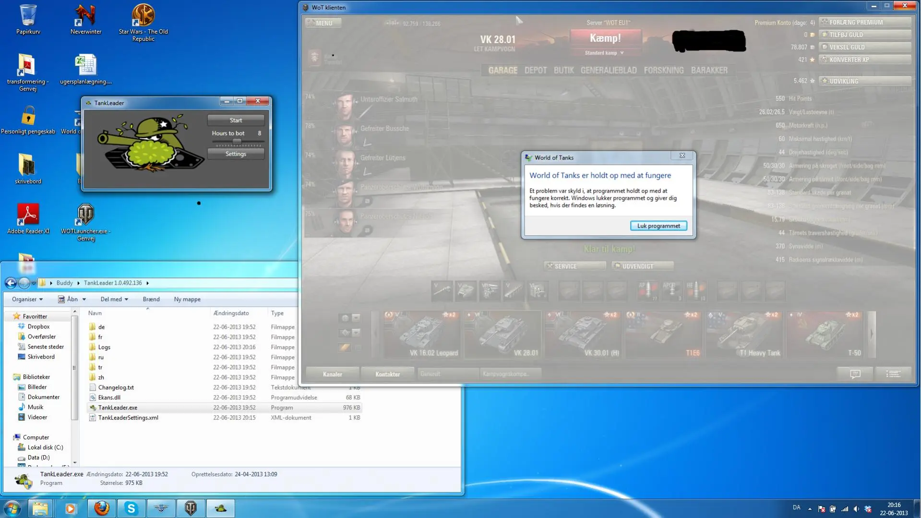Screen dimensions: 921x518
Task: Open the Kontakter tab in WoT
Action: (x=387, y=374)
